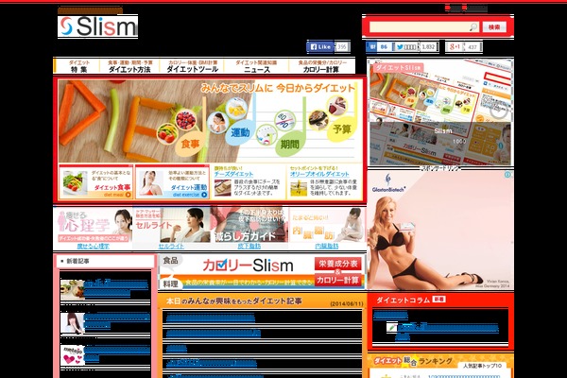Click the Google +1 button
This screenshot has width=567, height=378.
pyautogui.click(x=455, y=46)
